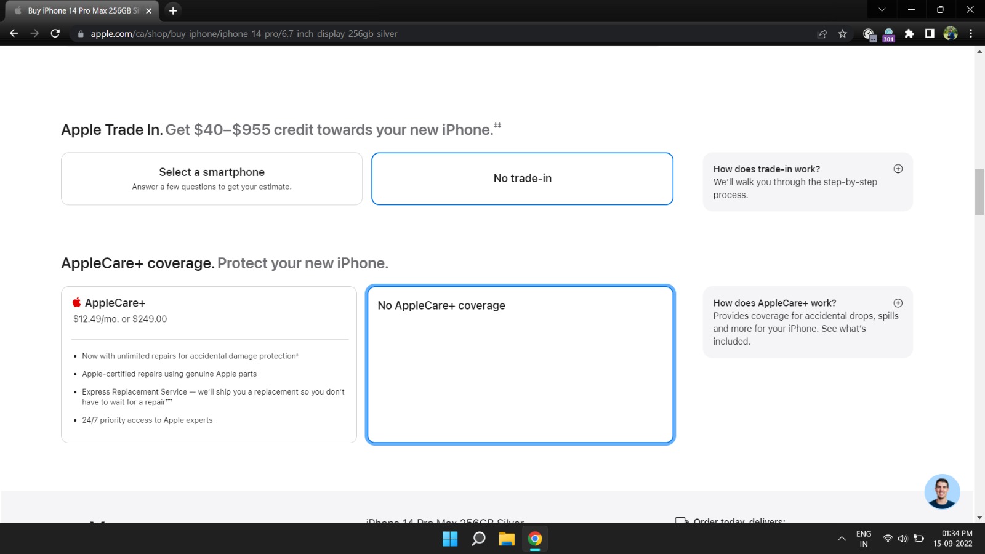Click the 24/7 priority access bullet

147,420
